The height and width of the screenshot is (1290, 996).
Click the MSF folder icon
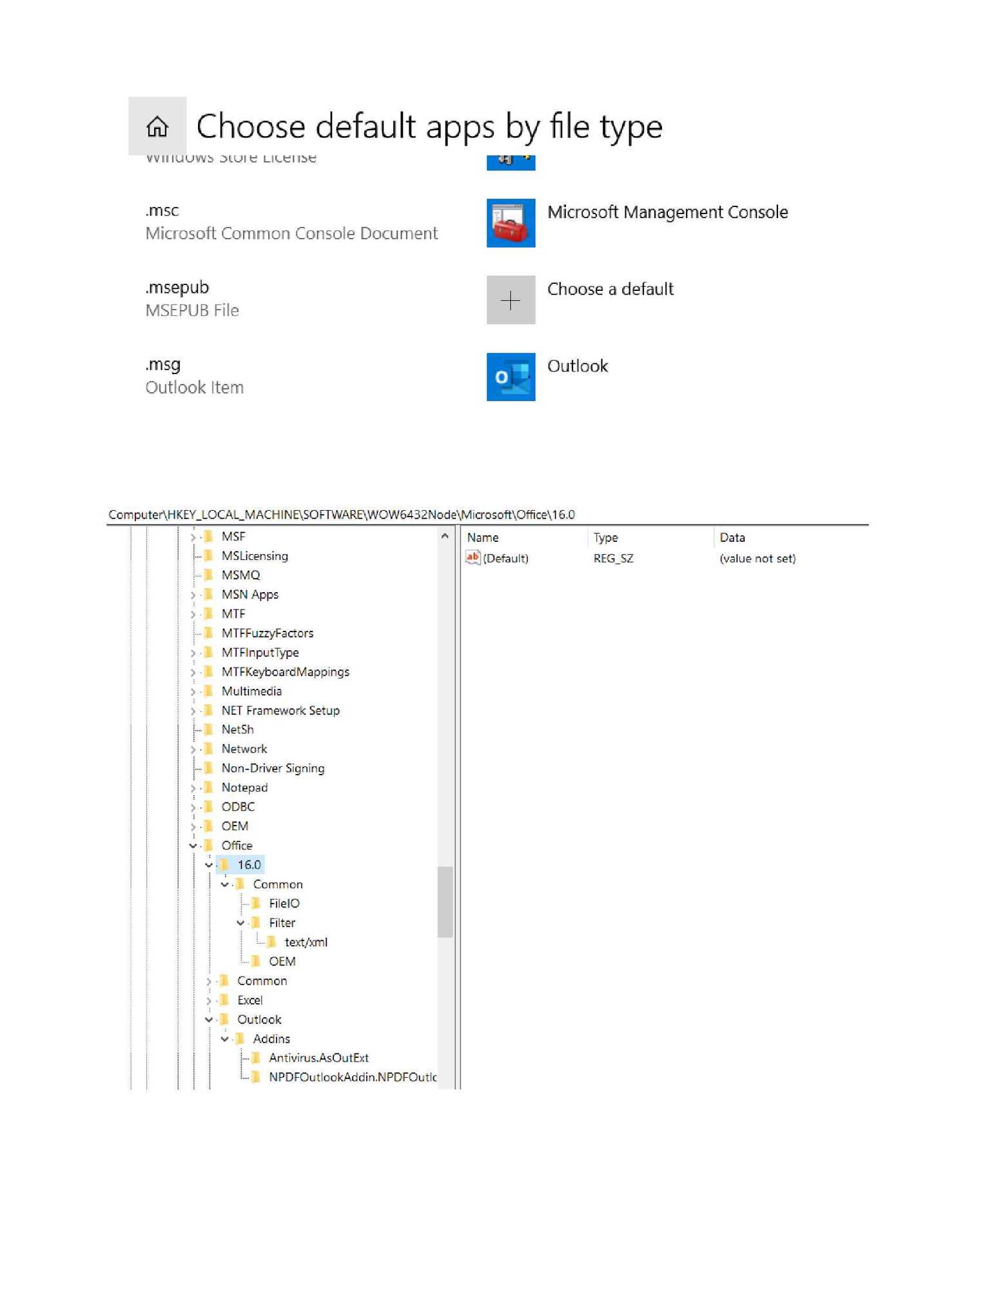pyautogui.click(x=209, y=536)
